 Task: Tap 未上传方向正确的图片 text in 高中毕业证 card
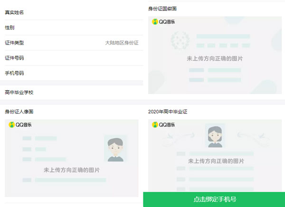coord(215,161)
